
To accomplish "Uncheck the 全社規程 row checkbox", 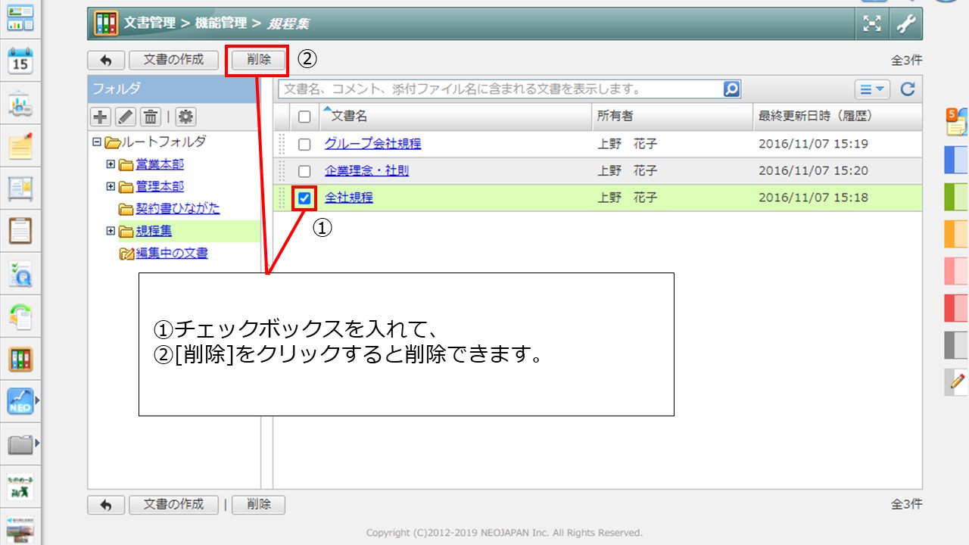I will tap(304, 198).
